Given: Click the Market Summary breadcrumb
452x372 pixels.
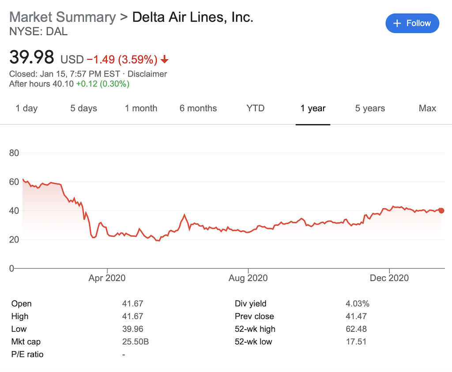Looking at the screenshot, I should coord(62,17).
